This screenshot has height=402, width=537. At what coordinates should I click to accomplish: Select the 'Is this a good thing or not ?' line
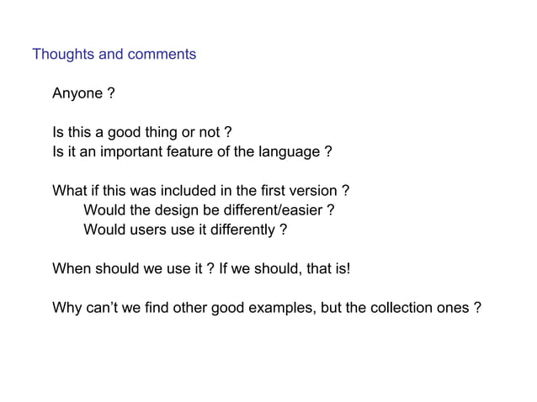click(x=141, y=133)
